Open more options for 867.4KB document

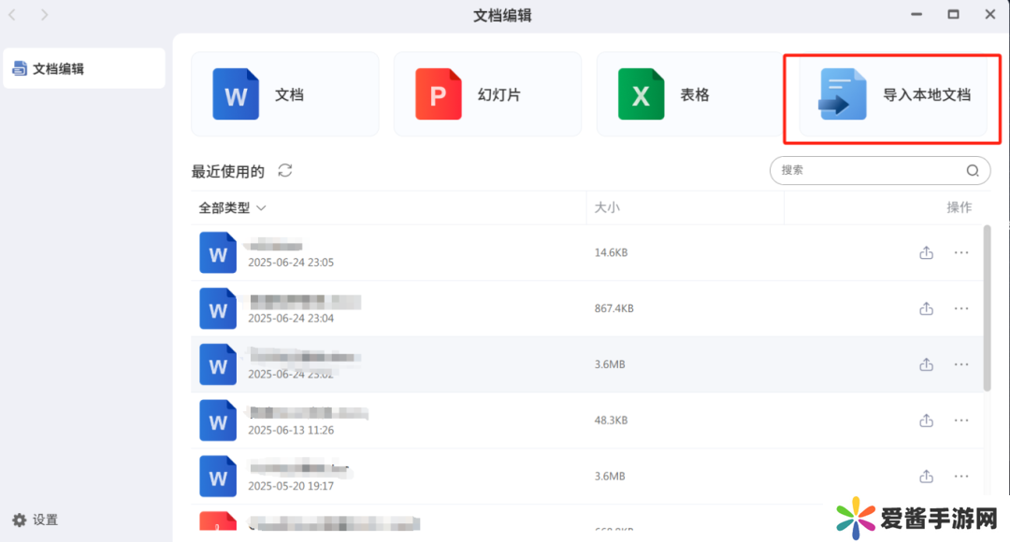[961, 308]
